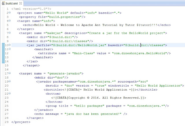Click mkdir "${build.dir}/classes" on line 9
This screenshot has height=126, width=185.
click(x=60, y=41)
